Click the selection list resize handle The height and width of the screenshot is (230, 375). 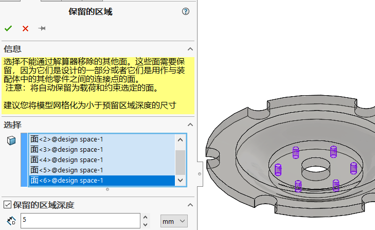(x=108, y=189)
